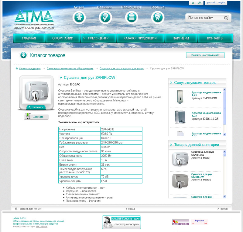The width and height of the screenshot is (243, 232).
Task: Switch language to русский
Action: [x=211, y=3]
